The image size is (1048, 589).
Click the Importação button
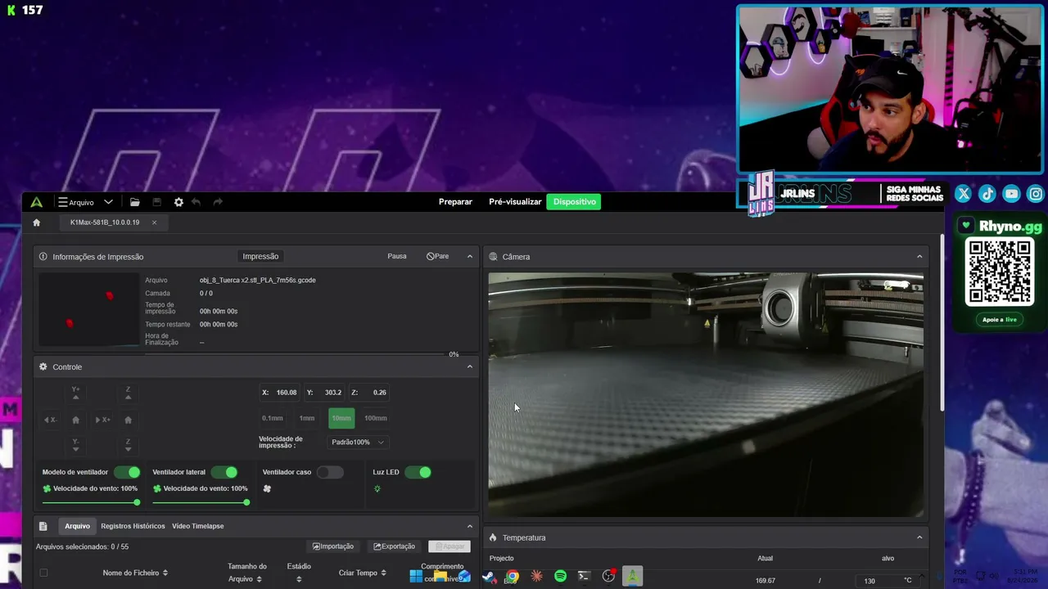(333, 546)
